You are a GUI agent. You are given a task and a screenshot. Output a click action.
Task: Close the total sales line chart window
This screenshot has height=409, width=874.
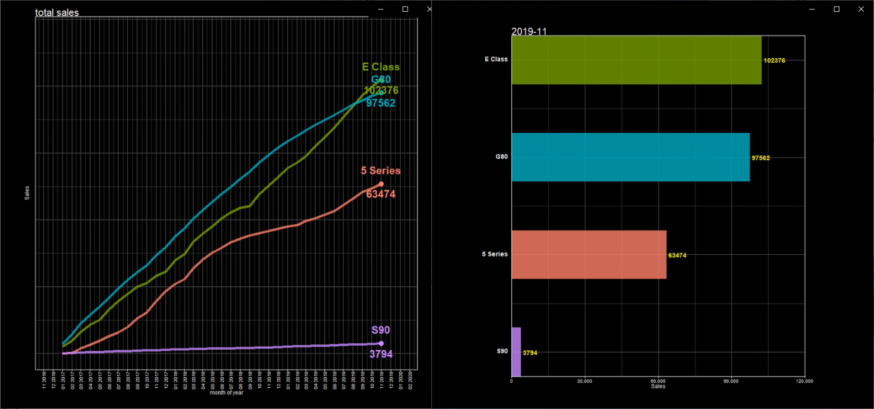pos(429,9)
